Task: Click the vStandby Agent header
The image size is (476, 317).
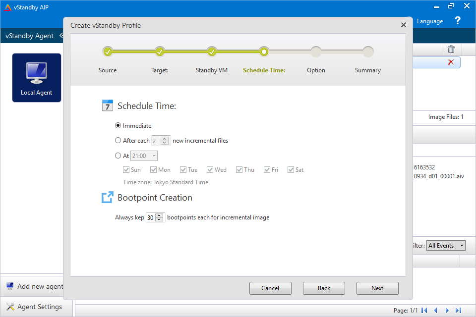Action: (29, 36)
